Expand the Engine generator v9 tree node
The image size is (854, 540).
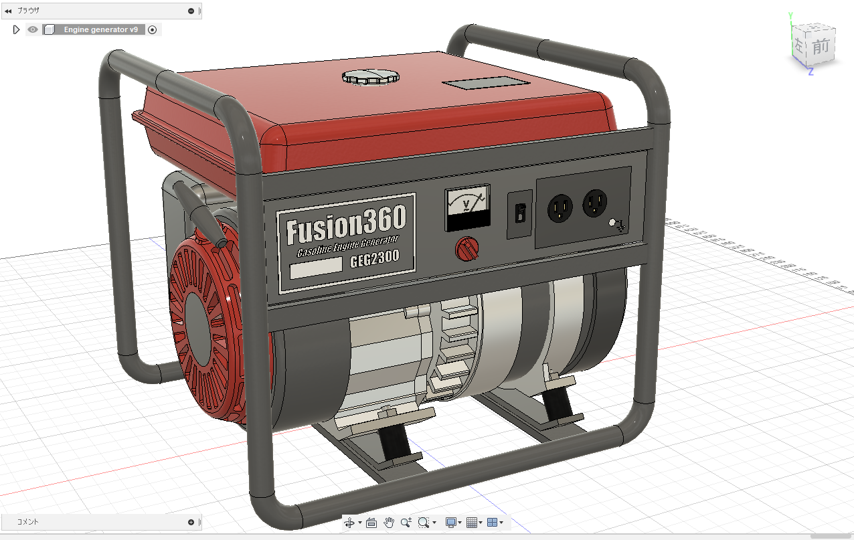click(x=17, y=29)
